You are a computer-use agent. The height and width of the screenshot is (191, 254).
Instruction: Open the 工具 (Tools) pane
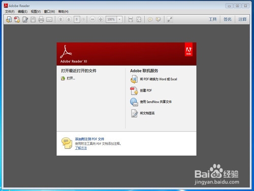click(212, 19)
